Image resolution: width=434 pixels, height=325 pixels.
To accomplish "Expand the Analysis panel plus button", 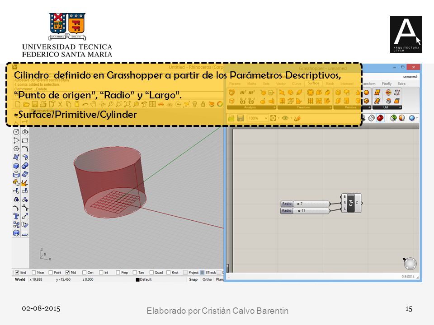I will (x=274, y=107).
